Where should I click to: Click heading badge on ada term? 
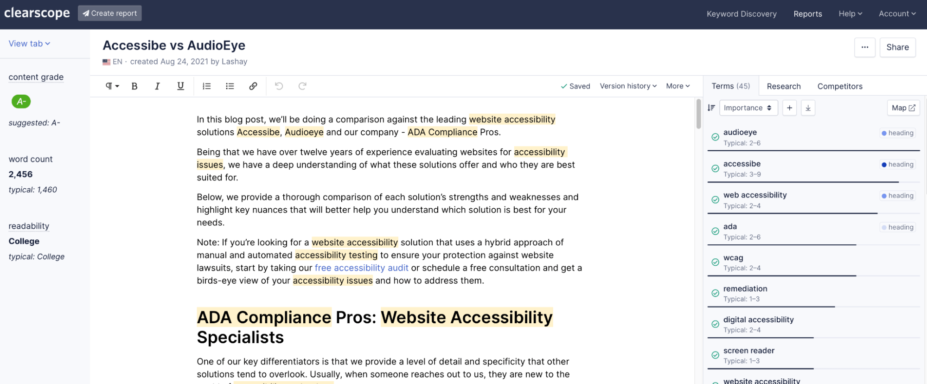(898, 227)
